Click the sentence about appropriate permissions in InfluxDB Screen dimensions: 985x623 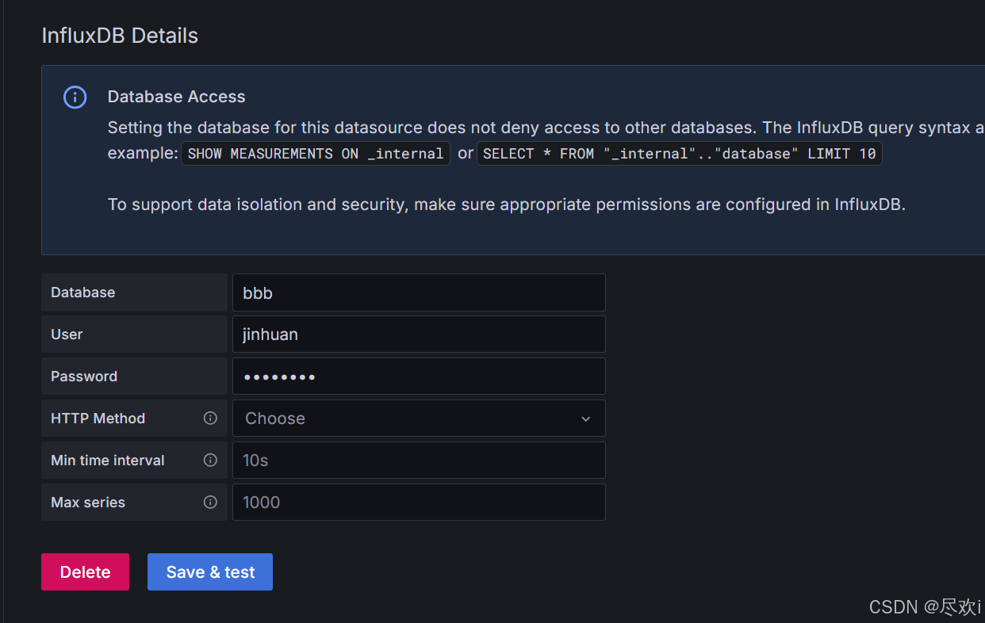pyautogui.click(x=507, y=204)
